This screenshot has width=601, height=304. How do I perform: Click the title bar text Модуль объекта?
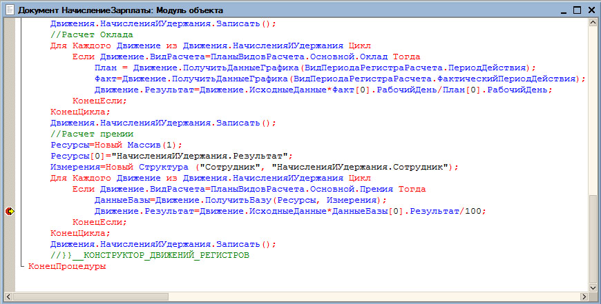(190, 11)
